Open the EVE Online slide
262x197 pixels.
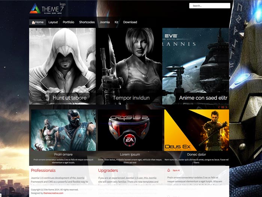click(195, 64)
